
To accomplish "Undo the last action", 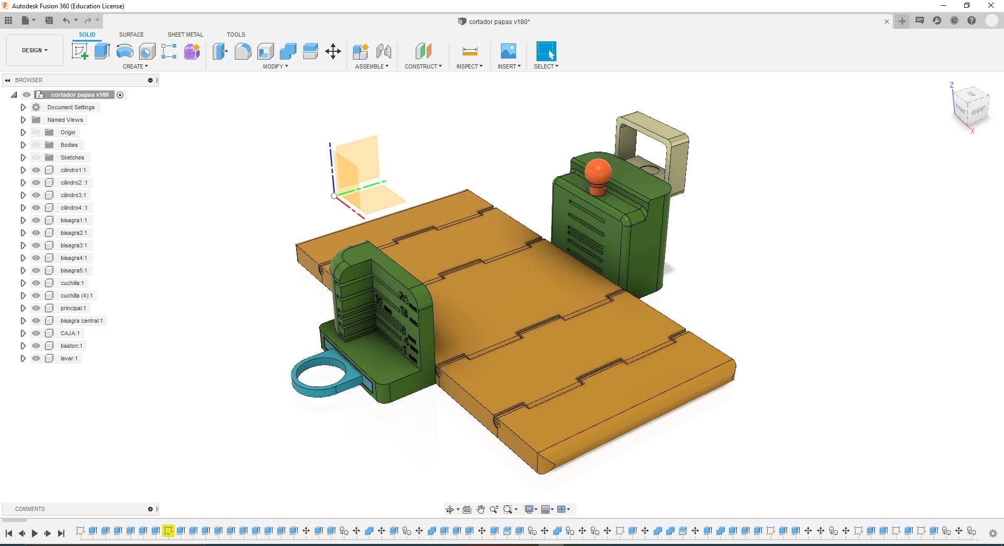I will pos(66,20).
